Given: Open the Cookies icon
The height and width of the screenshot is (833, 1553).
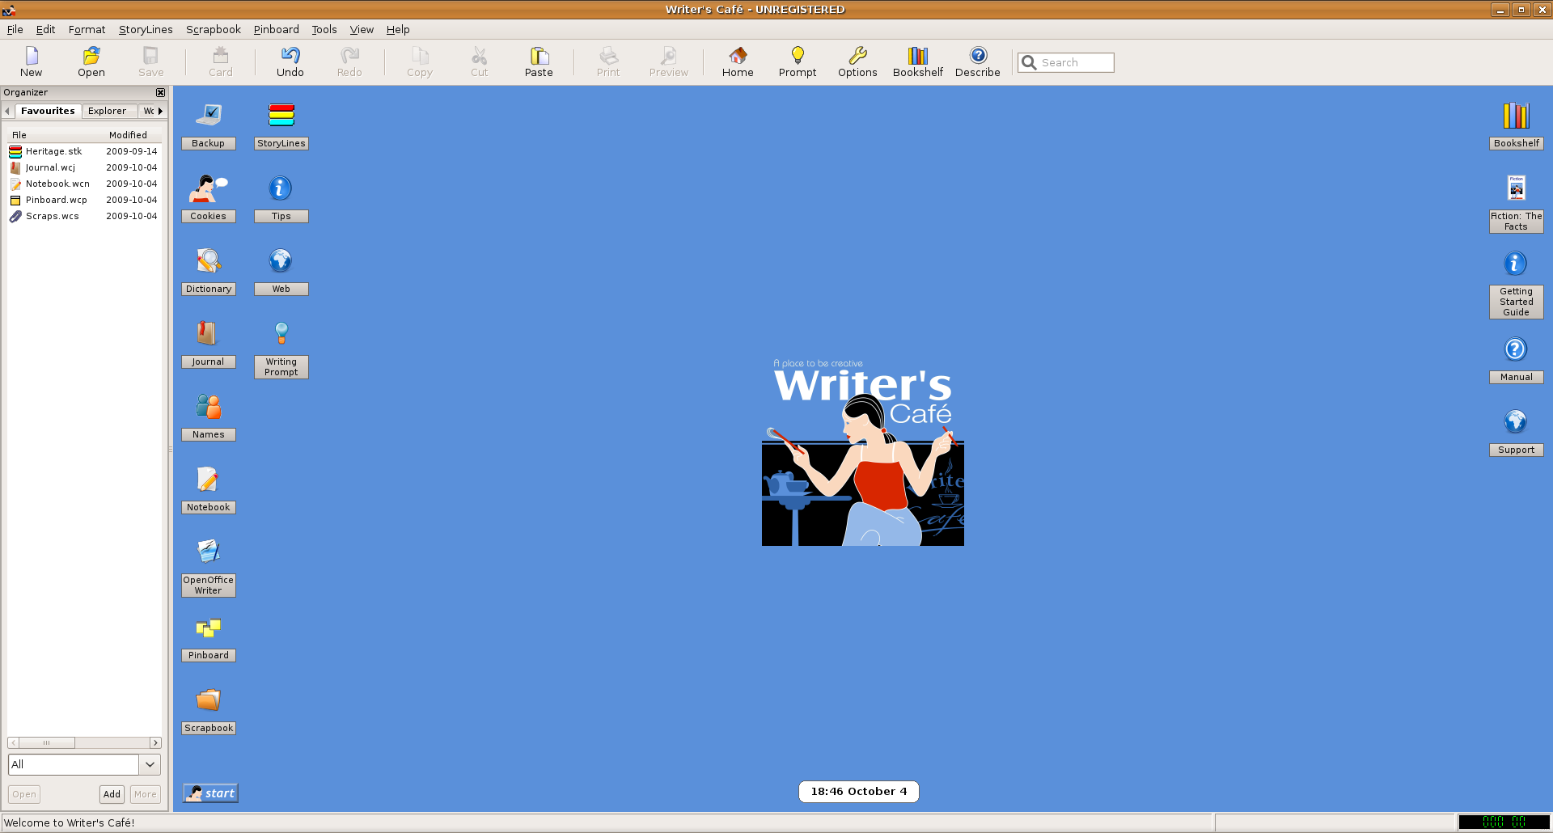Looking at the screenshot, I should (208, 188).
